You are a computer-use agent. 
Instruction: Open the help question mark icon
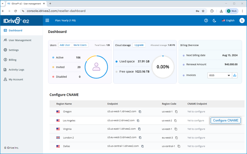click(206, 21)
